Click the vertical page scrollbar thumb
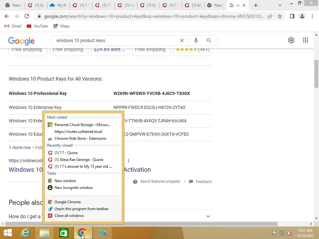The image size is (319, 239). 316,74
